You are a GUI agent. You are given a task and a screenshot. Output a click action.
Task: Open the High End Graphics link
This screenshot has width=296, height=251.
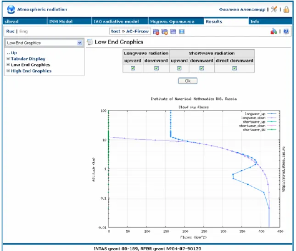(x=31, y=71)
